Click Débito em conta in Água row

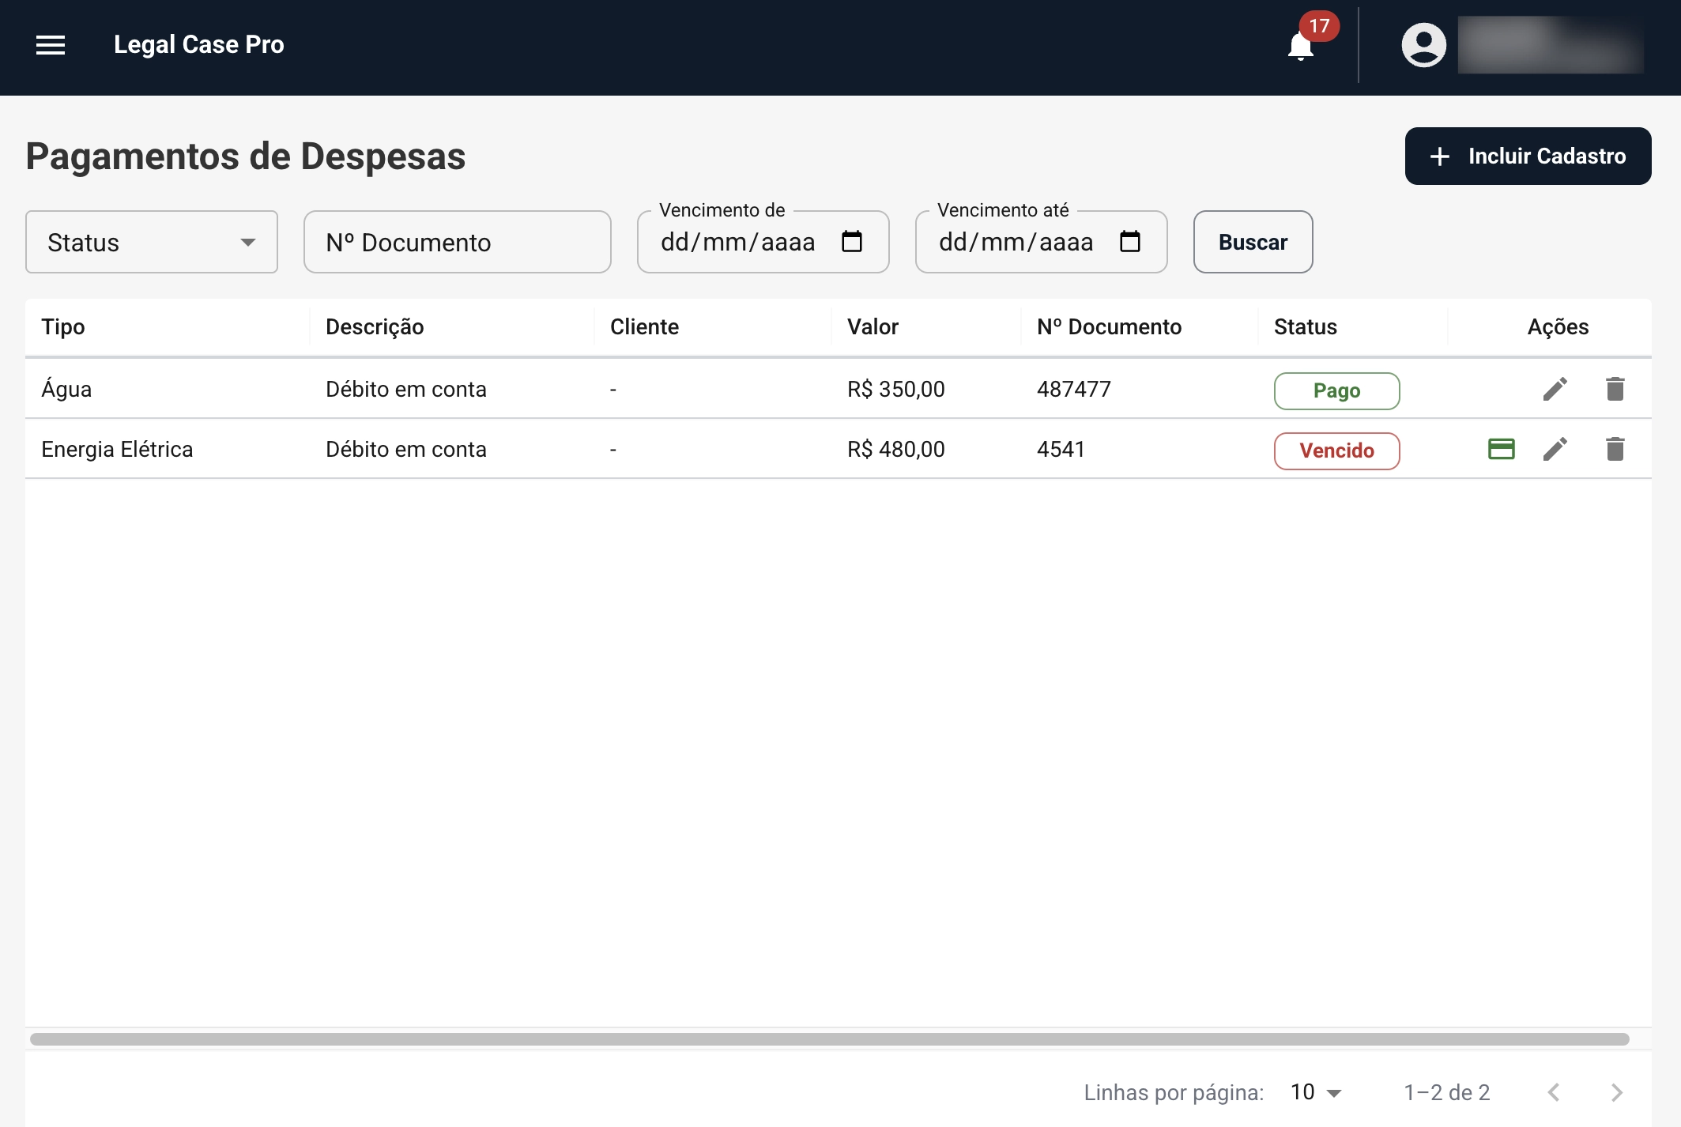point(405,389)
